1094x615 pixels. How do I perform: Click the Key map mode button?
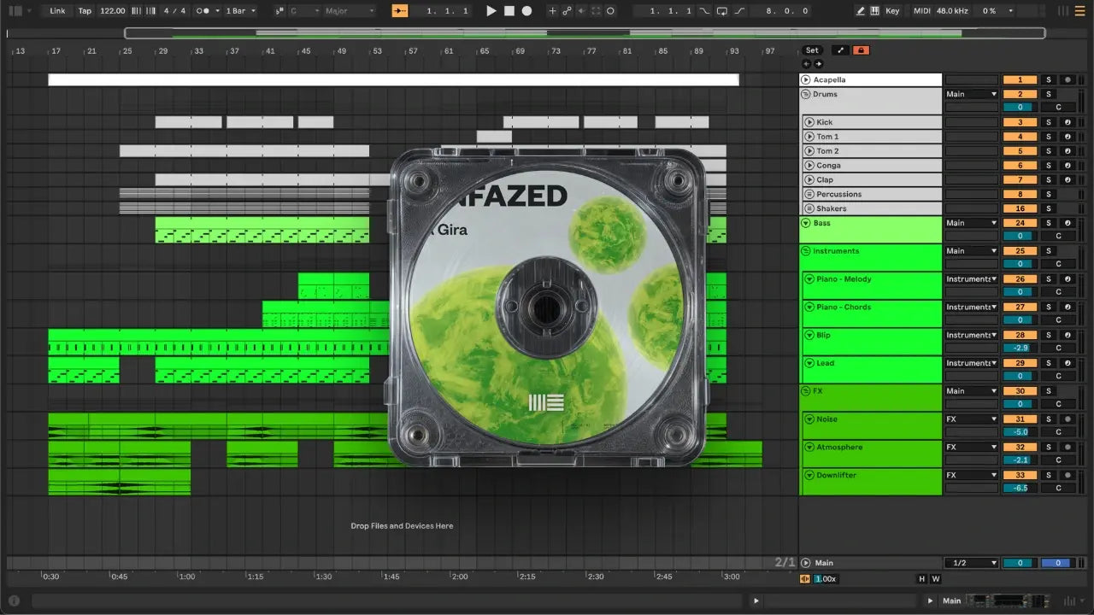[892, 11]
